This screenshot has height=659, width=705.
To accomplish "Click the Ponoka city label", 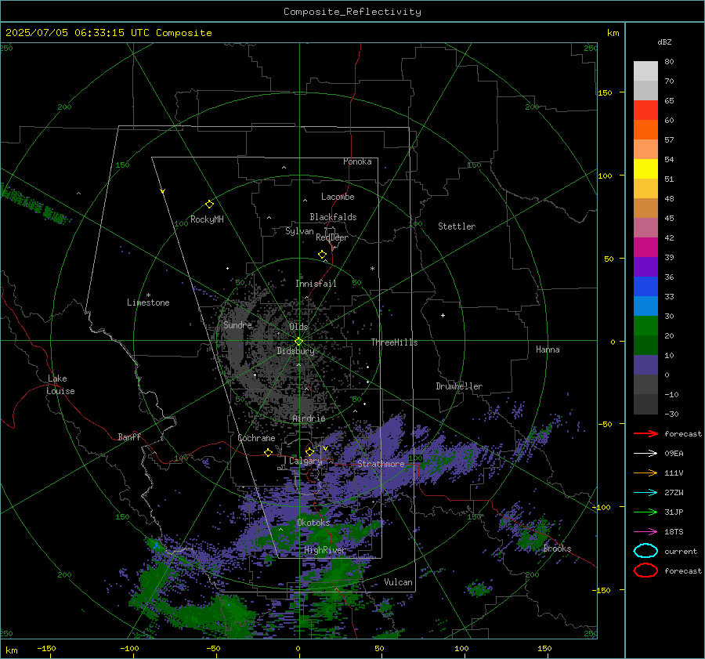I will (357, 161).
